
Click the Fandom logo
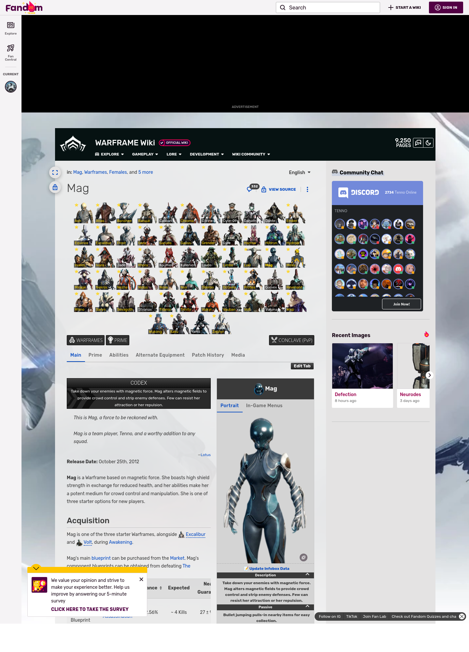[x=24, y=7]
